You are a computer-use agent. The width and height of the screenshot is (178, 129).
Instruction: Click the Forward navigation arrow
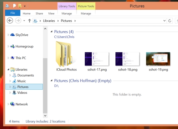[18, 21]
